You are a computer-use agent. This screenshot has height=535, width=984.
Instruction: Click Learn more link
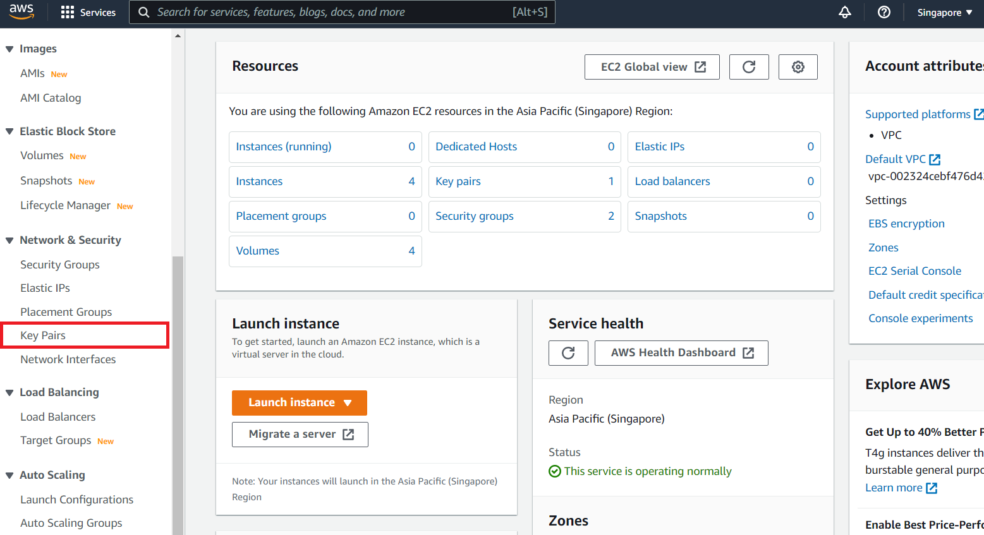tap(894, 488)
